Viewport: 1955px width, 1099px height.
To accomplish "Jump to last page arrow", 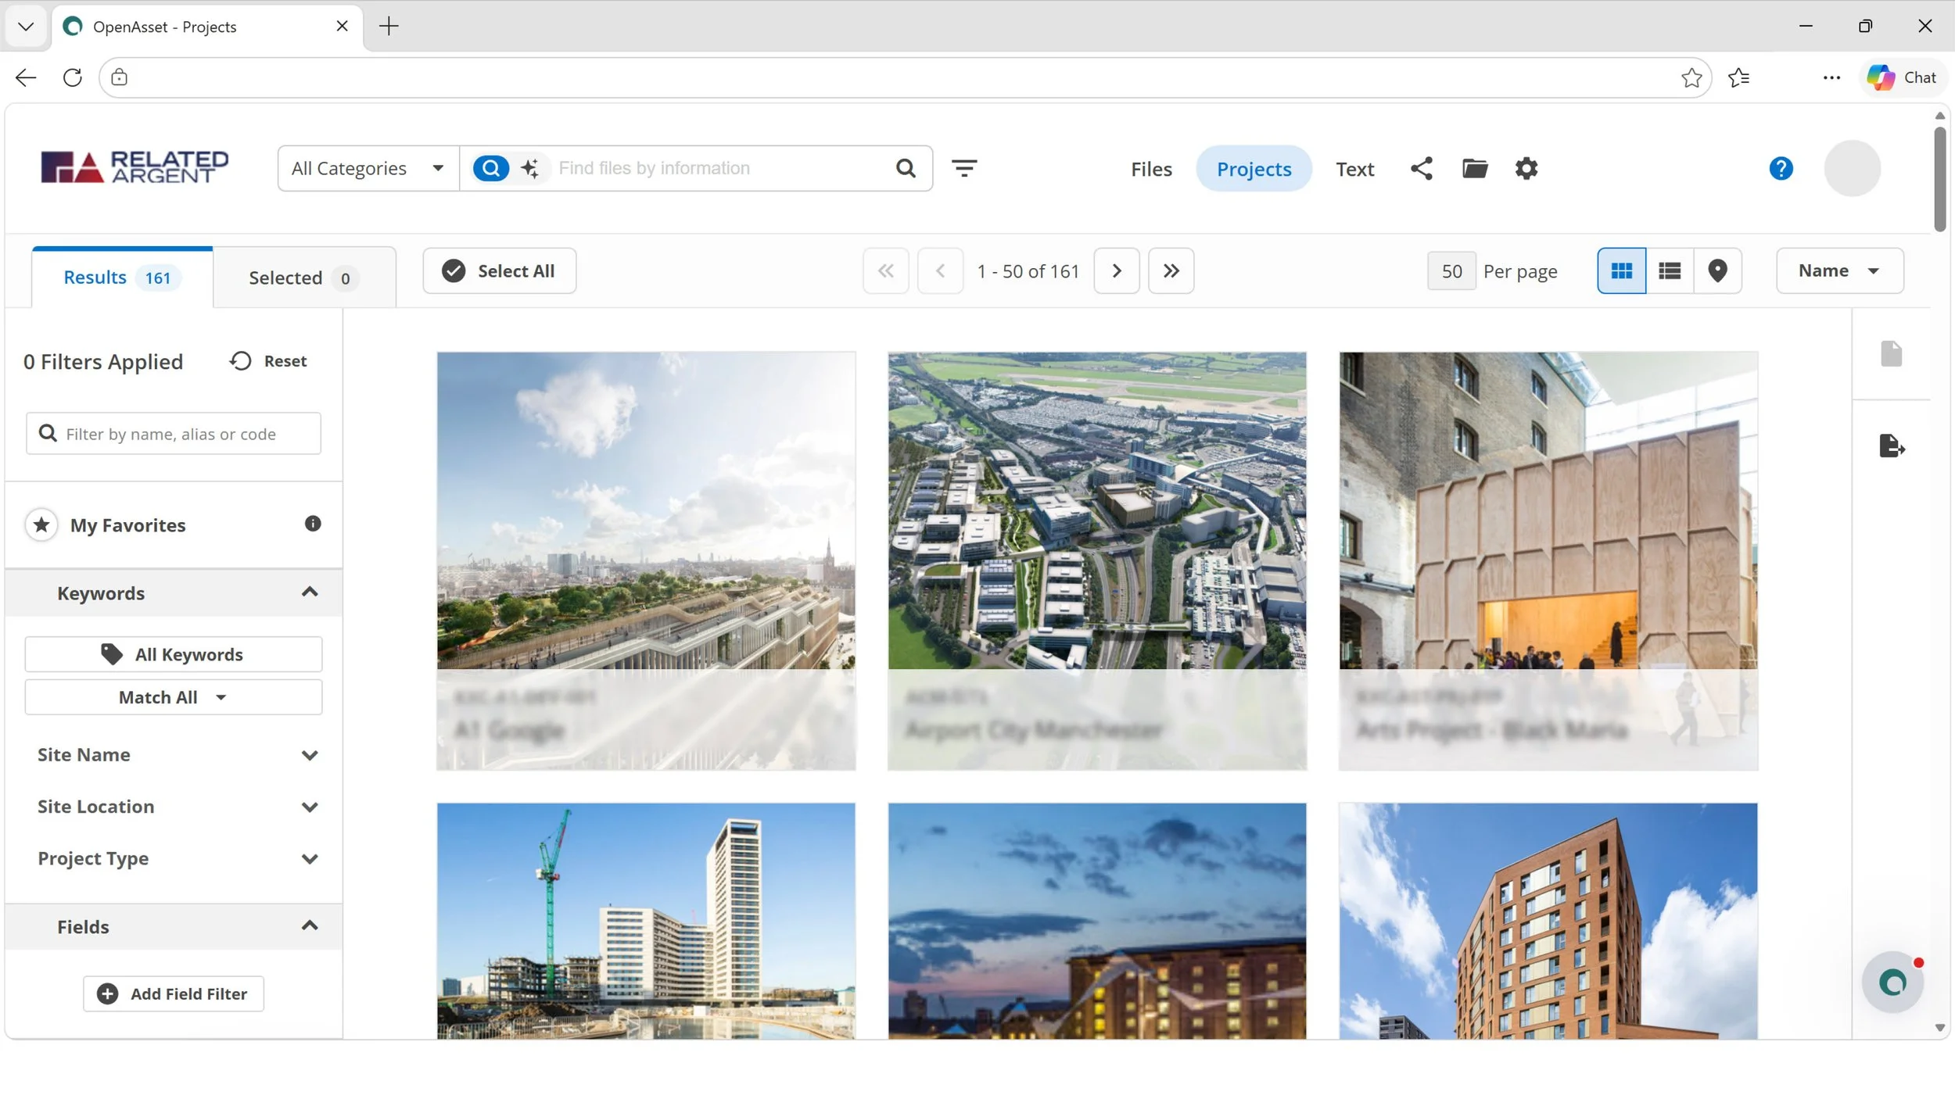I will (x=1171, y=271).
